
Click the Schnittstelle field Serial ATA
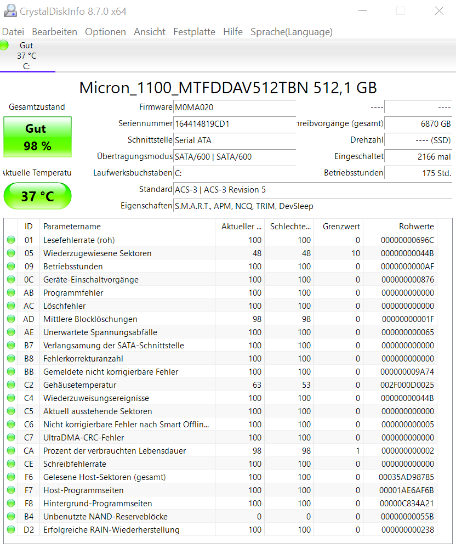point(235,140)
